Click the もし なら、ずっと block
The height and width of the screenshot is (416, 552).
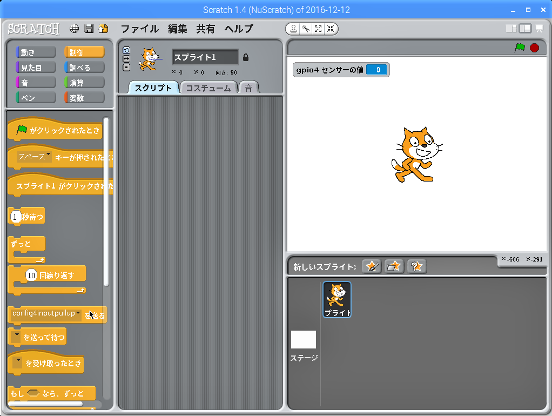coord(51,393)
